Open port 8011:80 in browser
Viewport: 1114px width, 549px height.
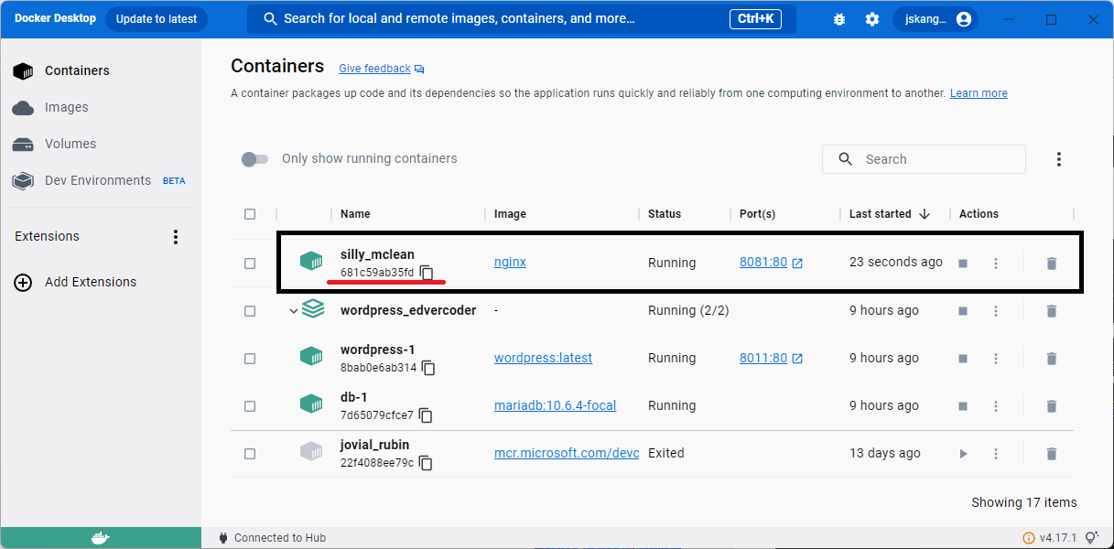pos(771,358)
